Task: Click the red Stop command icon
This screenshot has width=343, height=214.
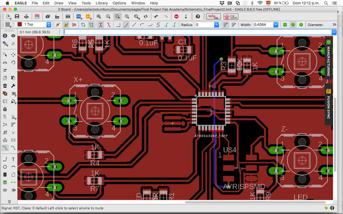Action: (x=177, y=17)
